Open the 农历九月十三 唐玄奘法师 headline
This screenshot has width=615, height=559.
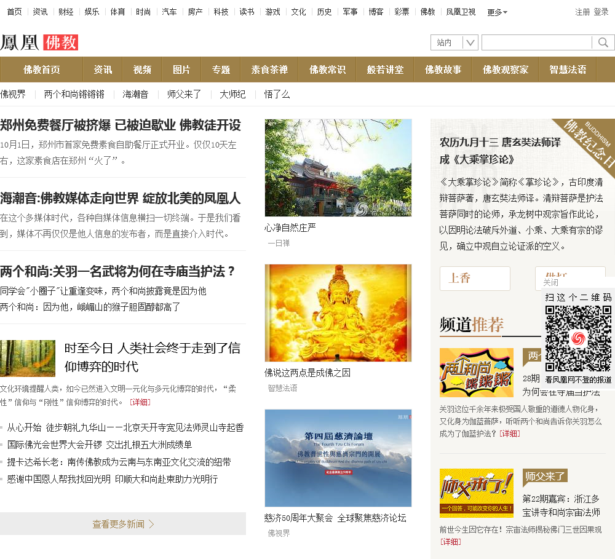click(500, 151)
